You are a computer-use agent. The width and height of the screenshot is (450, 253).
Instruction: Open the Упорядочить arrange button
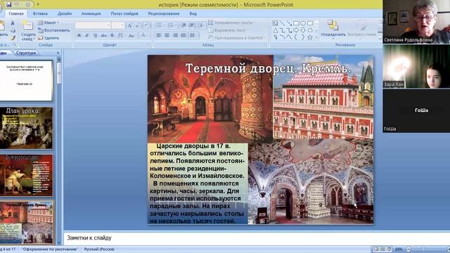pyautogui.click(x=333, y=30)
